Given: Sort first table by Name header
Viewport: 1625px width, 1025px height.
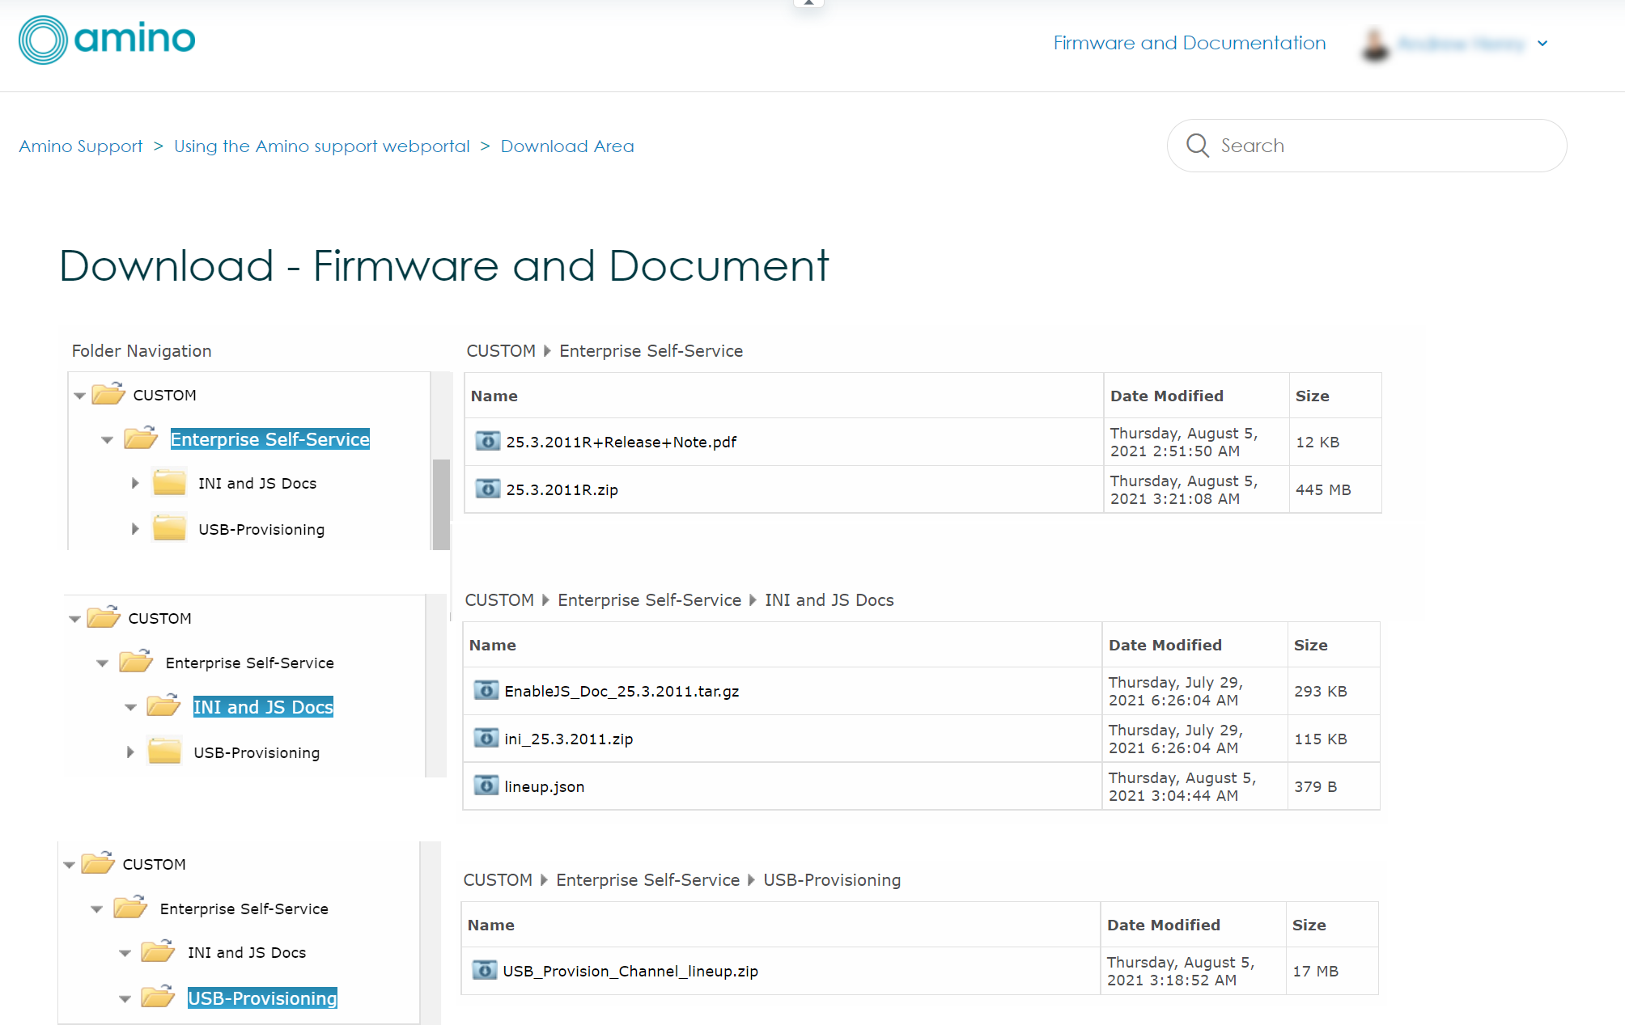Looking at the screenshot, I should 494,396.
